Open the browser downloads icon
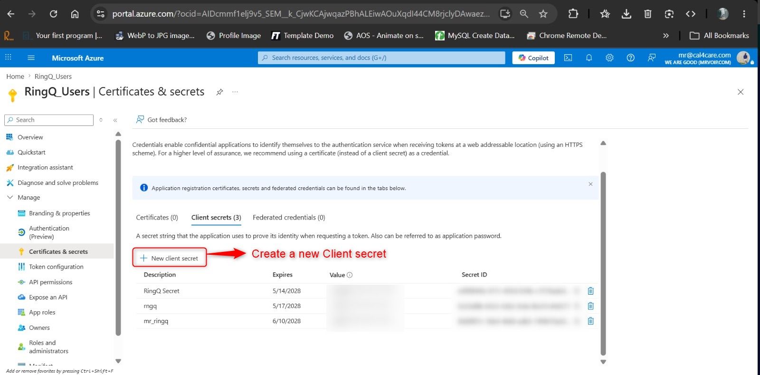Viewport: 760px width, 375px height. [626, 14]
